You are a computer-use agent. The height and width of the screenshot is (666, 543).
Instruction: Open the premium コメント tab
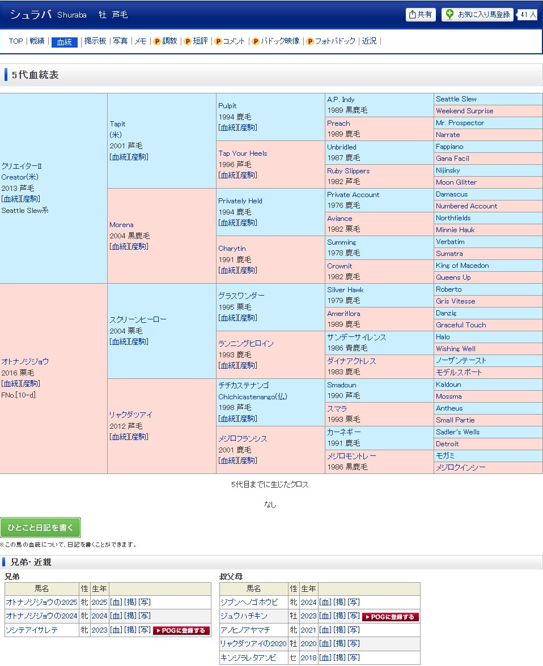(230, 41)
